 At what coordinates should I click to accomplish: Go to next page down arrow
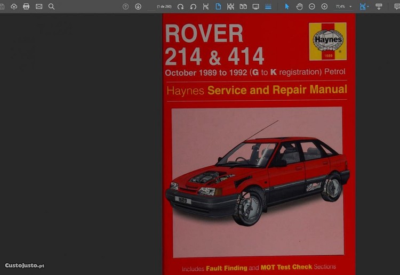point(138,6)
